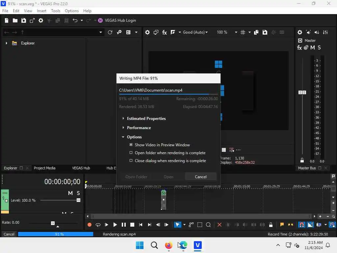The image size is (337, 253).
Task: Switch to the VEGAS Hub tab
Action: tap(81, 168)
